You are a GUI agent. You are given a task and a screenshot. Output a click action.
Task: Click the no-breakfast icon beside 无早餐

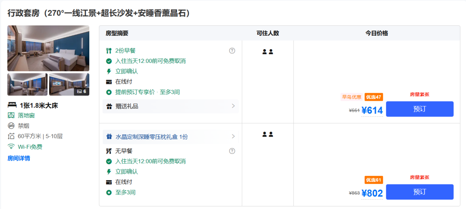(109, 151)
